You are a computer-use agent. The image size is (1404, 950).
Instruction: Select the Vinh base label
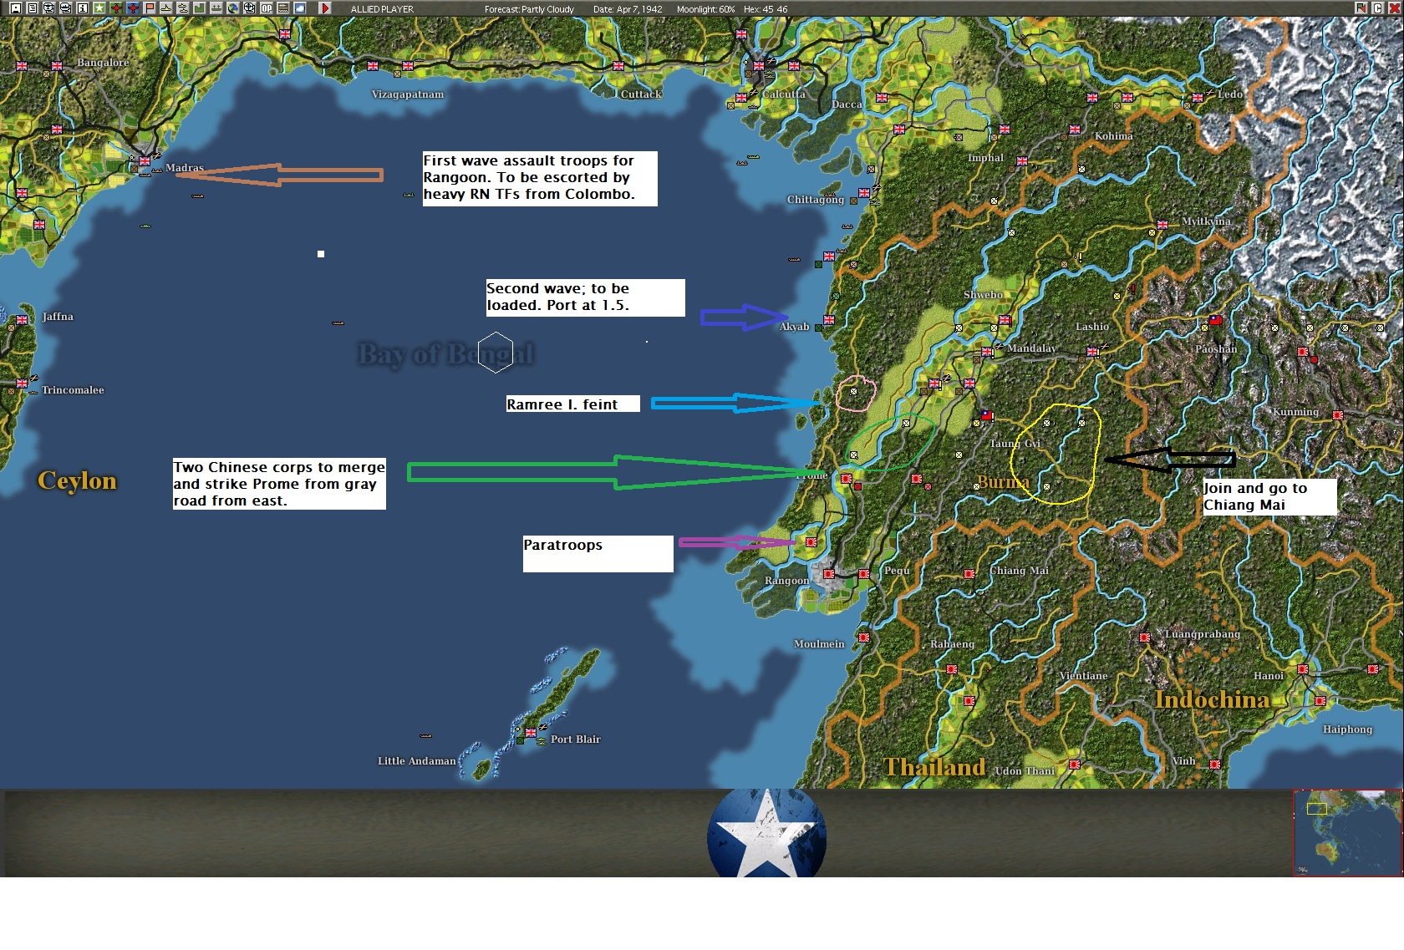point(1183,761)
